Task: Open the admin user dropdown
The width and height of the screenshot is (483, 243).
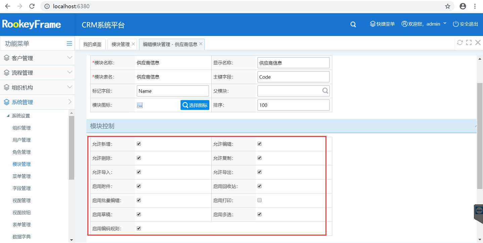Action: point(445,23)
